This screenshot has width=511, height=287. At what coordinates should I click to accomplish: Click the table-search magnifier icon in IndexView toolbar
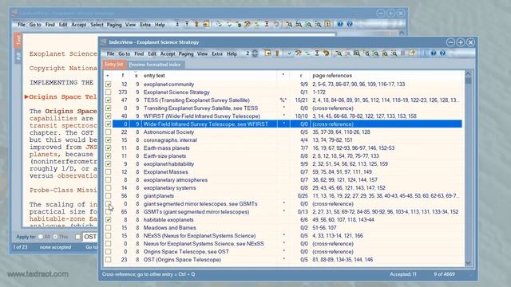pos(357,53)
